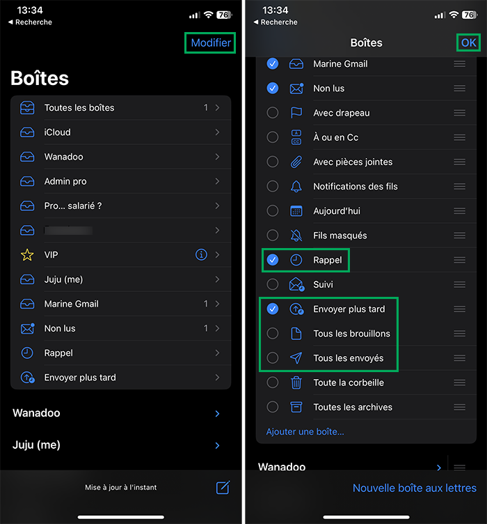Tap the chevron on the iCloud row
487x524 pixels.
pos(218,132)
